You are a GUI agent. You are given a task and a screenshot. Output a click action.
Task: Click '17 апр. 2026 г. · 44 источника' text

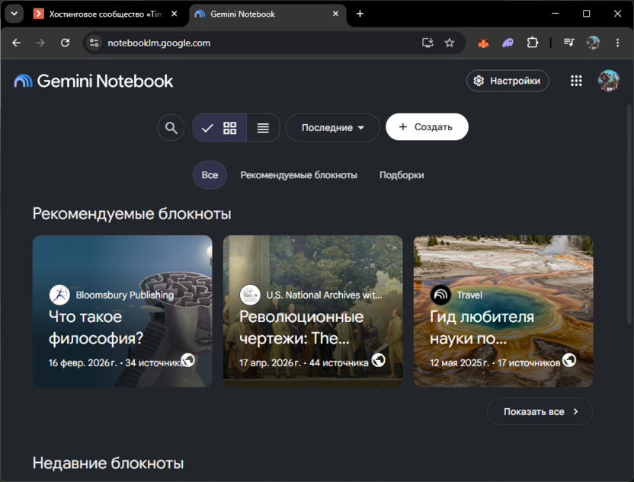pyautogui.click(x=303, y=362)
